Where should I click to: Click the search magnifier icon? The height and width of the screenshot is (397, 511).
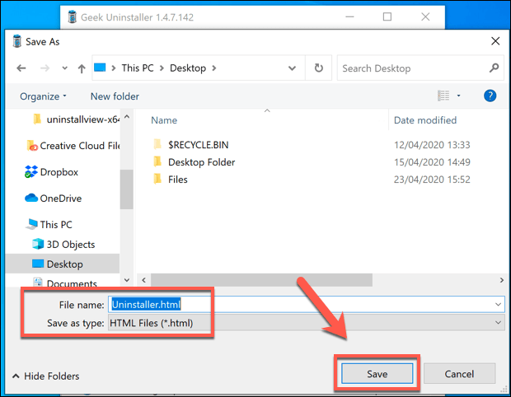(x=494, y=68)
